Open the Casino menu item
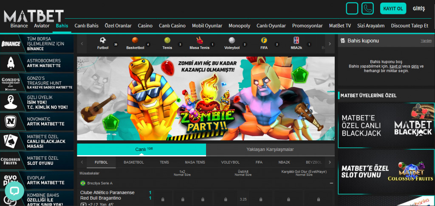 (145, 26)
